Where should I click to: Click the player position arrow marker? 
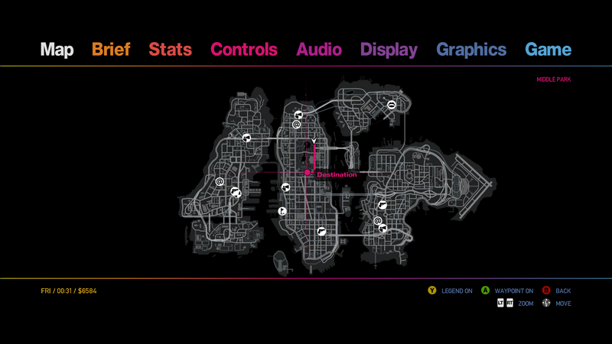pyautogui.click(x=314, y=141)
